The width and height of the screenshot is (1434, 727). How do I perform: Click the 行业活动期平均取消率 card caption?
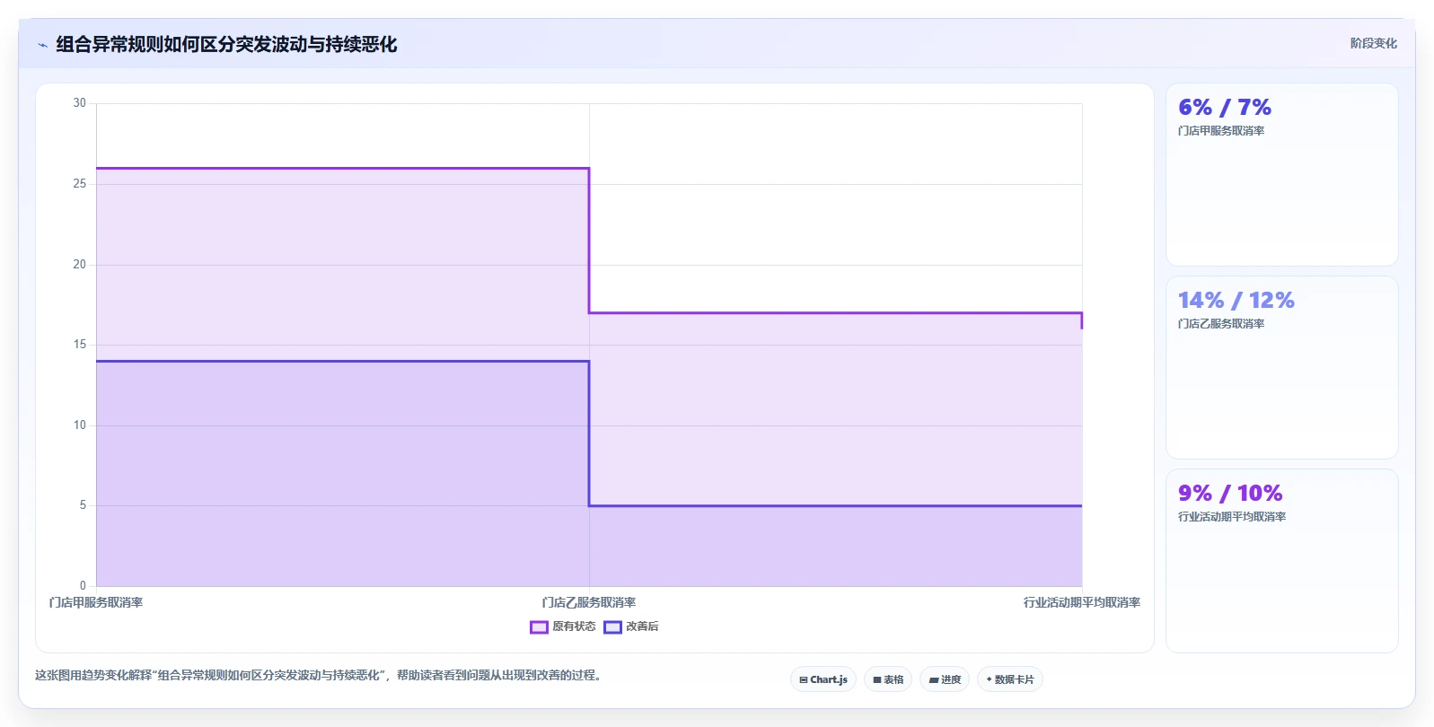(1232, 517)
